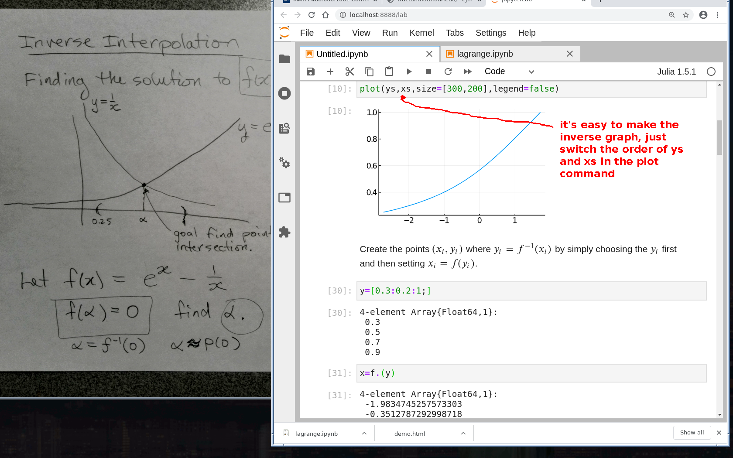
Task: Click the x=f.(y) code cell
Action: point(531,373)
